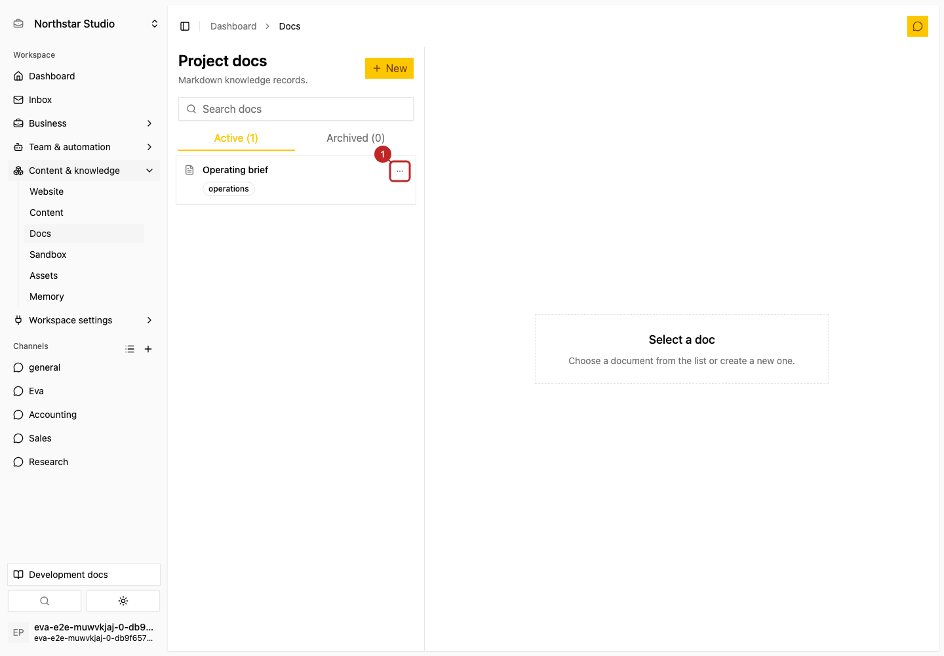Click the Channels list view icon
The image size is (944, 656).
point(130,349)
